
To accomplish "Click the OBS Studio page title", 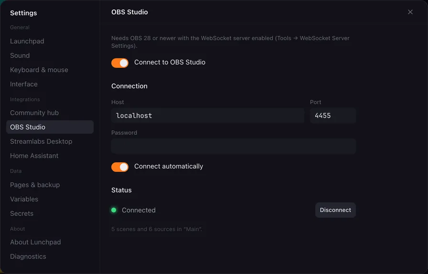I will coord(129,12).
